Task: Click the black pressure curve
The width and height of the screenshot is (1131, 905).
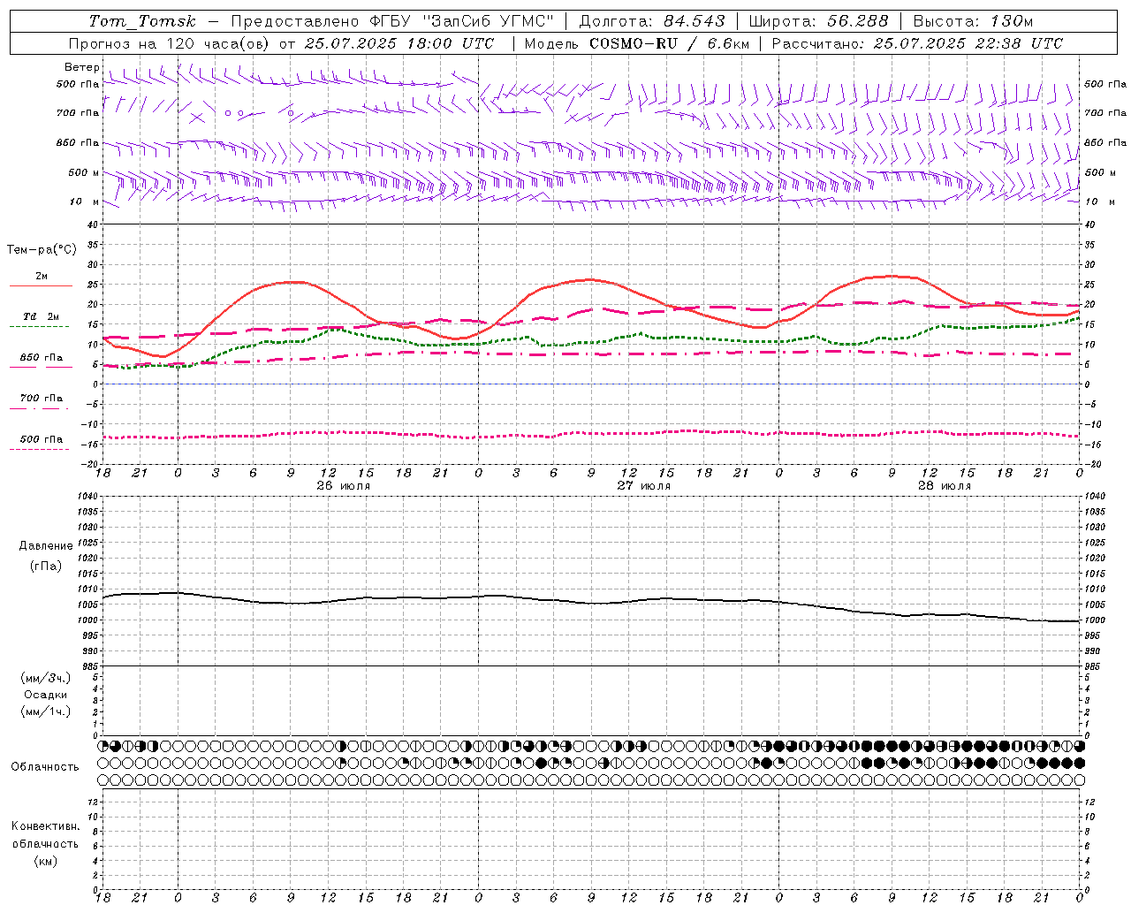Action: pos(592,604)
